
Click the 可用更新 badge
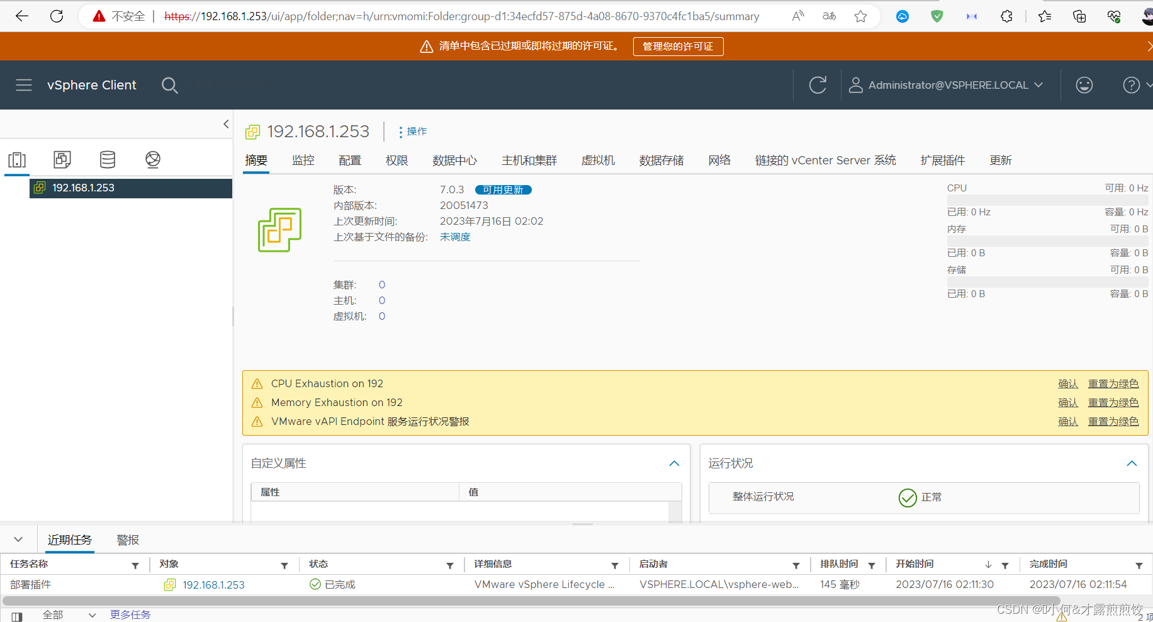coord(503,190)
